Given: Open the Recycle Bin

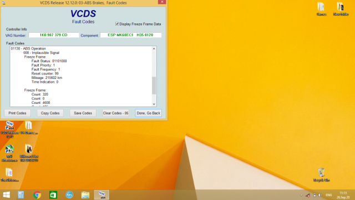Looking at the screenshot, I should pos(321,175).
